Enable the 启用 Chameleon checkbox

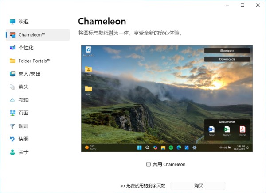(149, 164)
